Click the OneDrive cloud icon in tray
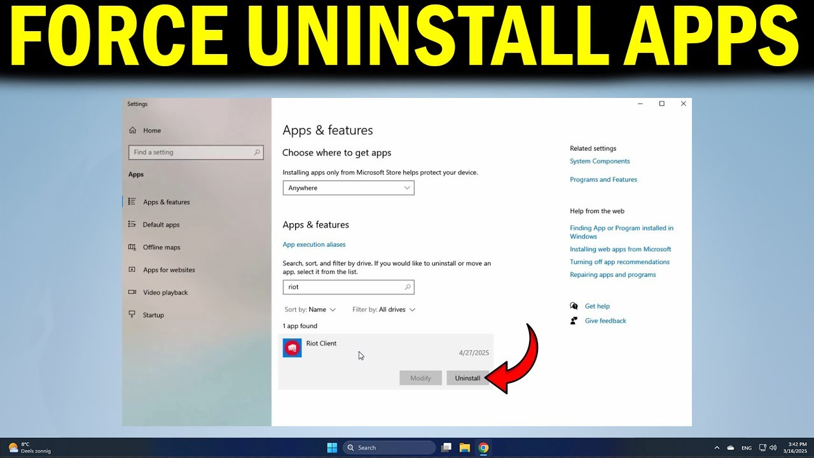814x458 pixels. pyautogui.click(x=731, y=447)
